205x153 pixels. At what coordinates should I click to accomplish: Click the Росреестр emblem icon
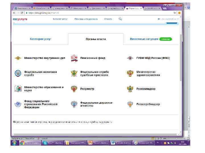pyautogui.click(x=74, y=89)
